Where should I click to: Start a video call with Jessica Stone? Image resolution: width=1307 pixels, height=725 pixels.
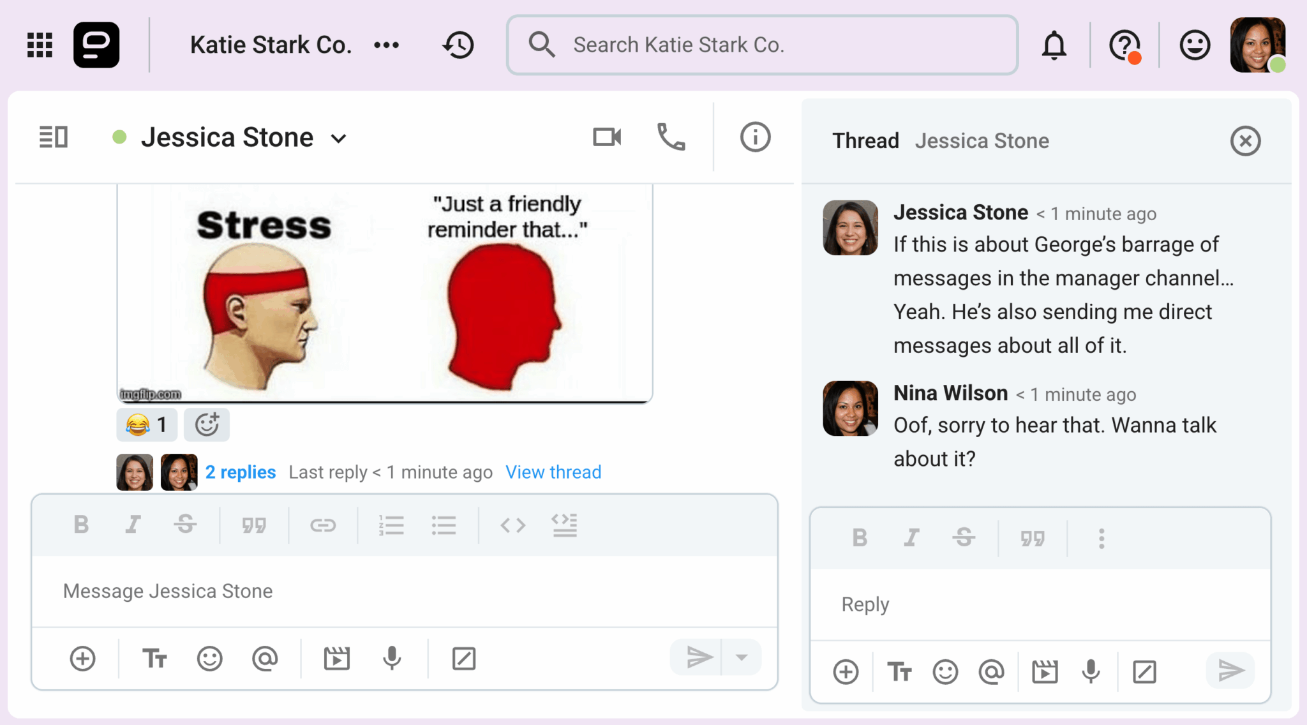[607, 137]
